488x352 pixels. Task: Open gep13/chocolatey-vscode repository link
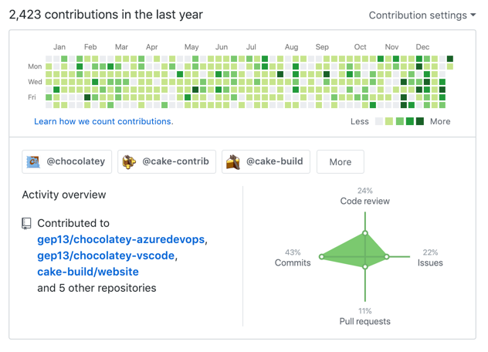[x=107, y=256]
